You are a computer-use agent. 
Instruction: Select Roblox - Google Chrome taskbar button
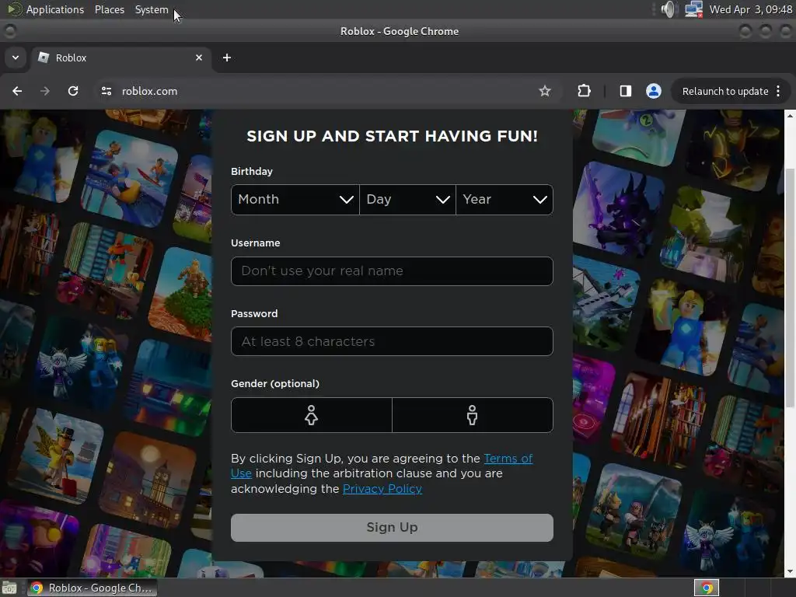coord(93,588)
